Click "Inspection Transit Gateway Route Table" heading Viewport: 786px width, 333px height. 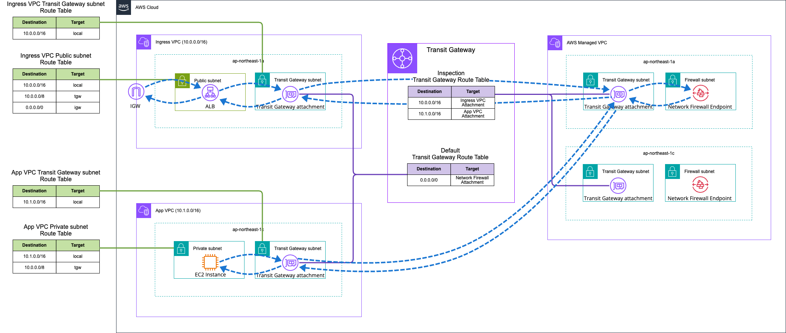(451, 76)
